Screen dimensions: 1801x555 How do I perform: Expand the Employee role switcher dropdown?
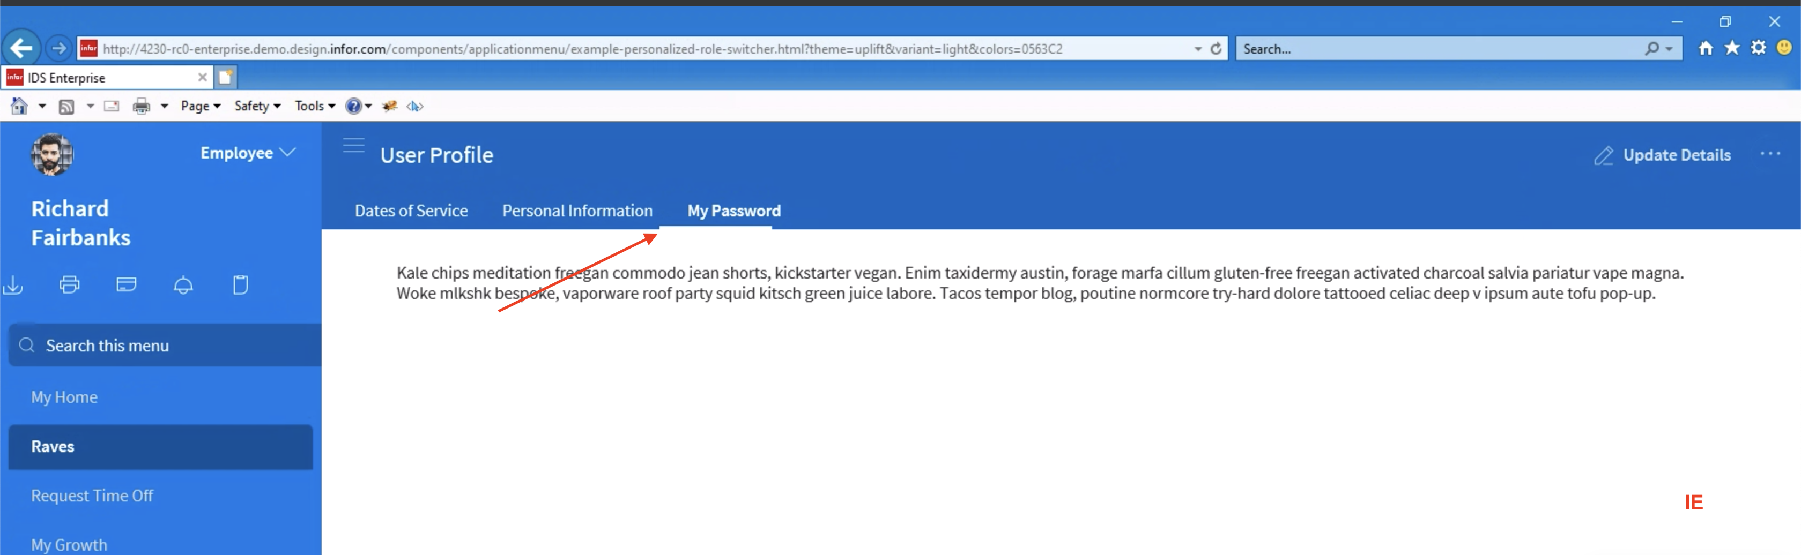point(248,153)
